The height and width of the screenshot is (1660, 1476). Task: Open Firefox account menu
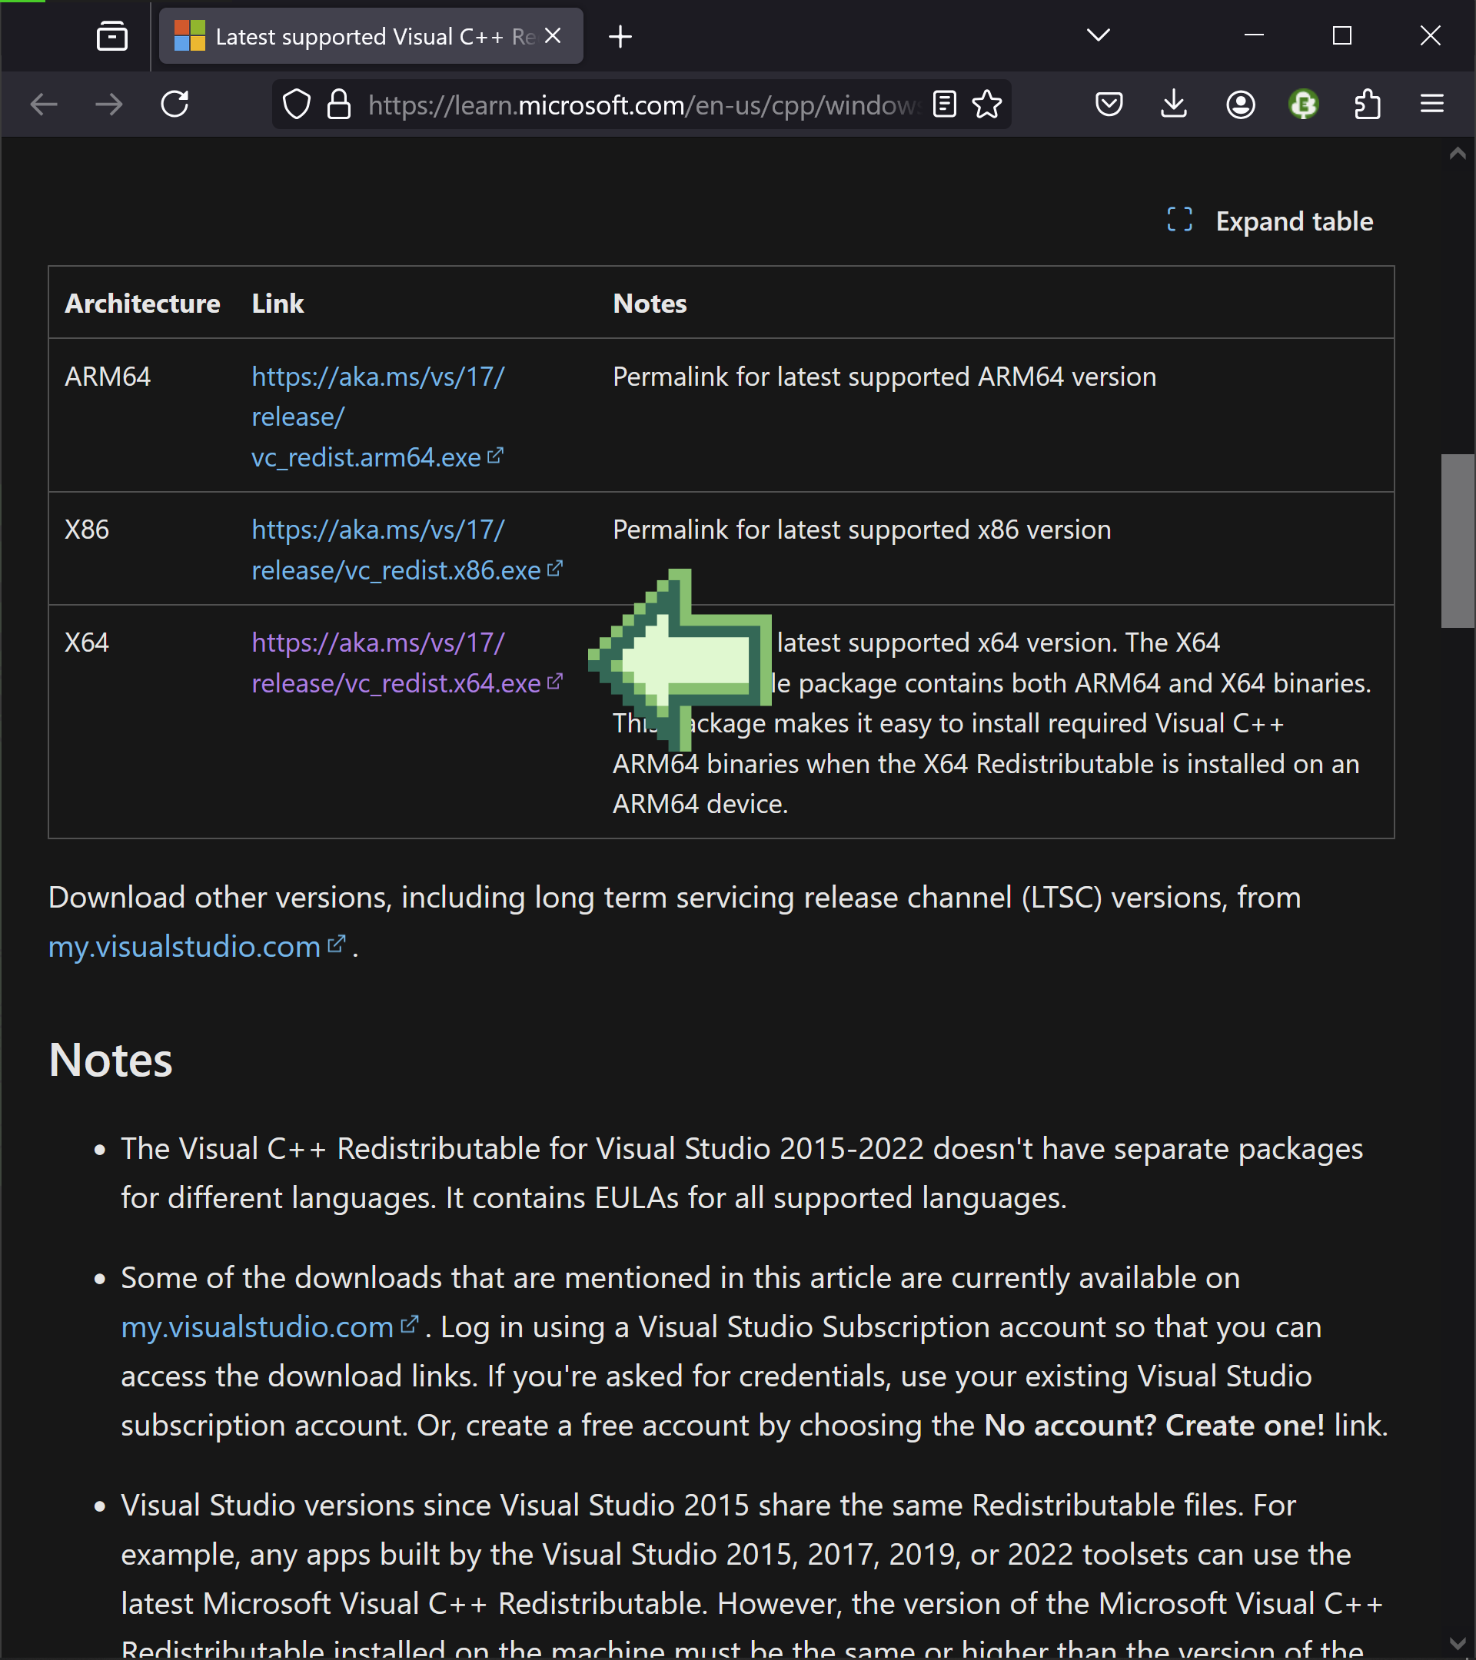point(1241,105)
